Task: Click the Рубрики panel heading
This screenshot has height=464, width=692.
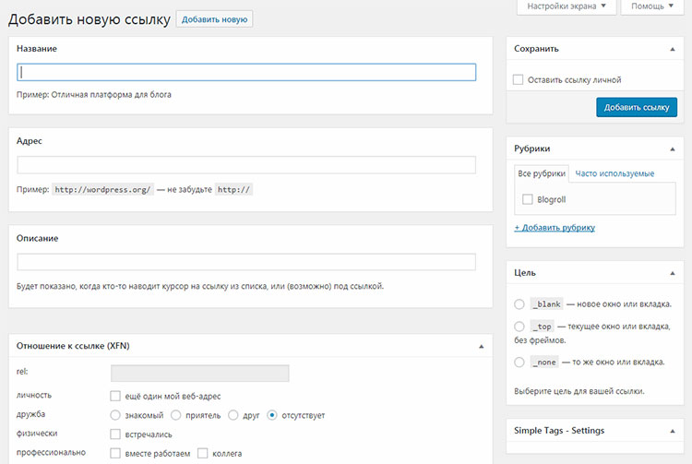Action: pyautogui.click(x=531, y=149)
